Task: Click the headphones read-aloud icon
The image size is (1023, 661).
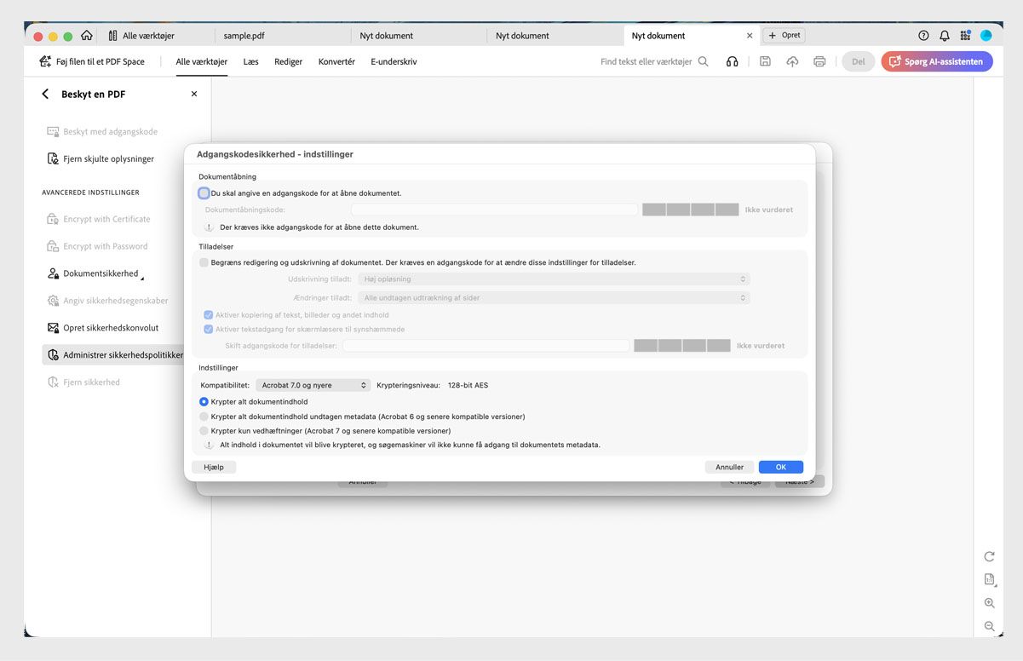Action: (x=732, y=61)
